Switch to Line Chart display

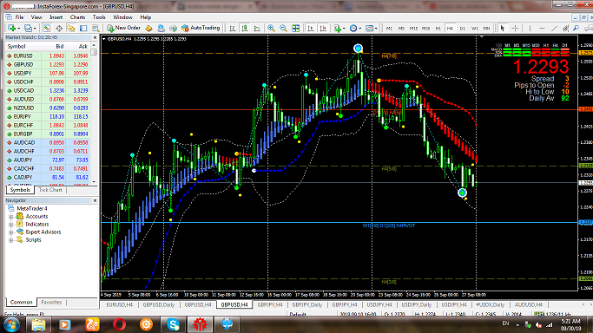pos(257,29)
